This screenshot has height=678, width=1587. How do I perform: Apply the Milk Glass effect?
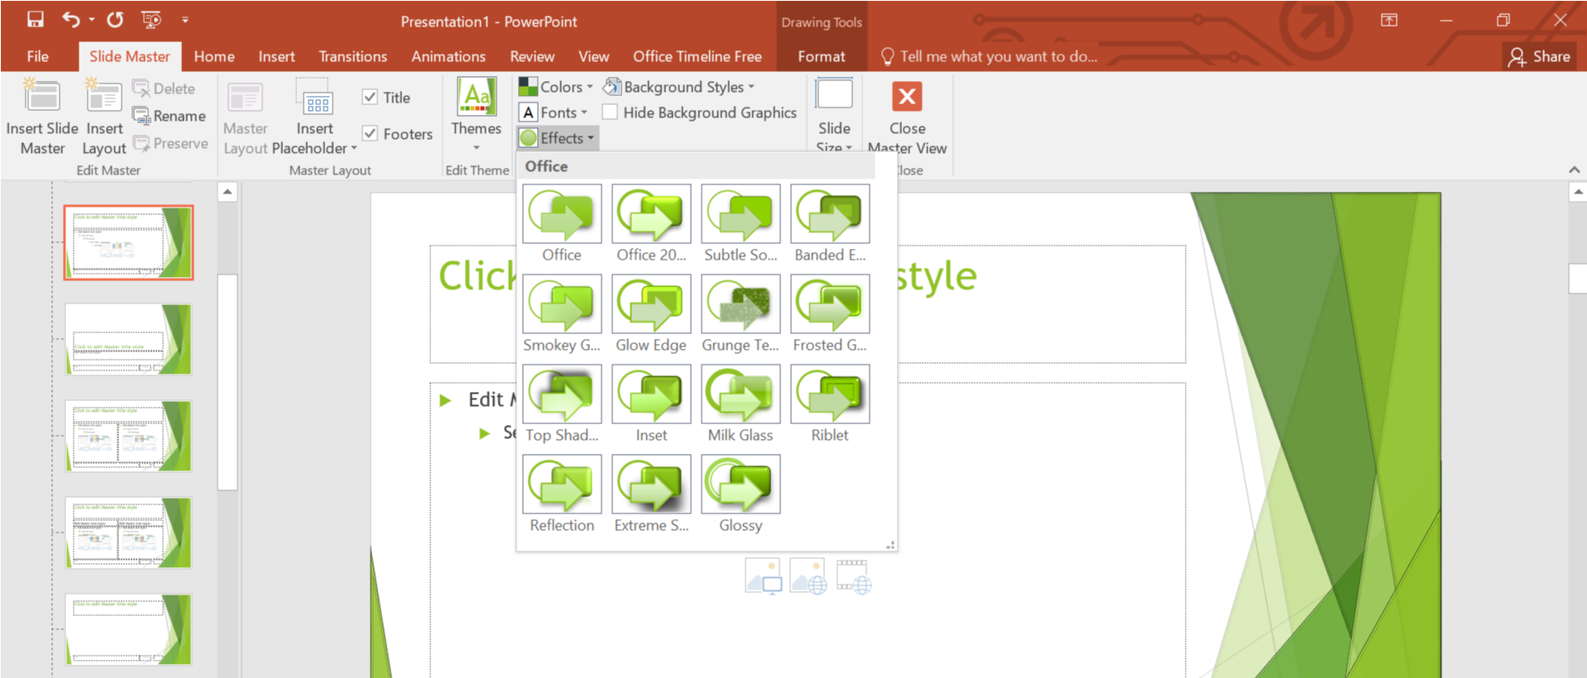point(741,404)
